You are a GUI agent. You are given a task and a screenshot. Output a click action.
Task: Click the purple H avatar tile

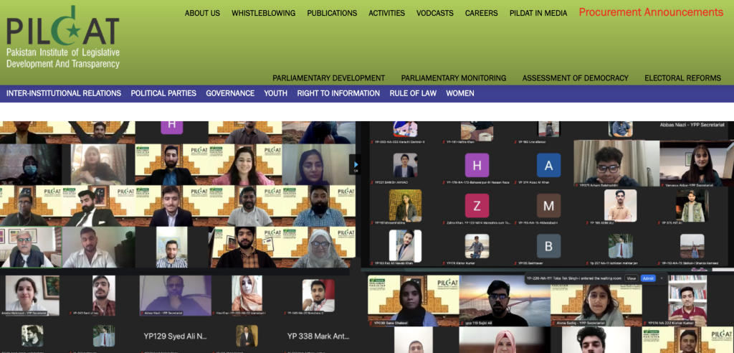pos(477,166)
